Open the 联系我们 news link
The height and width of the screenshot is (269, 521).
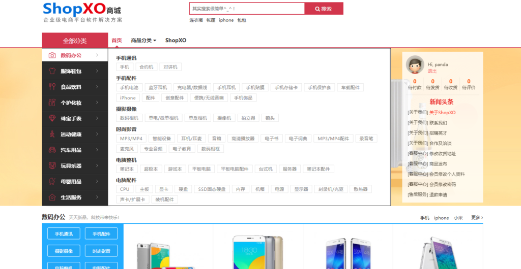pos(438,123)
